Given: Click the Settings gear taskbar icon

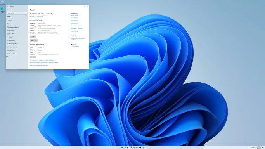Looking at the screenshot, I should pos(143,147).
